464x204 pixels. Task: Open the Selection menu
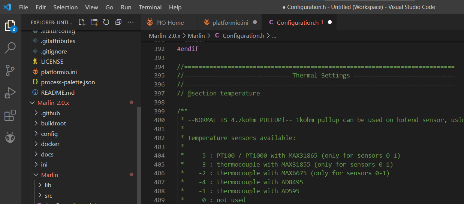coord(65,7)
